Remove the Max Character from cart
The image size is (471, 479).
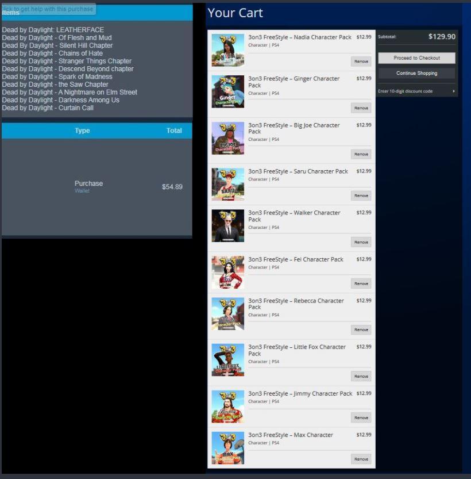pos(361,459)
